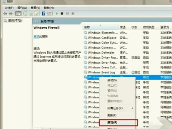This screenshot has width=172, height=129.
Task: Pause the service with pause toolbar icon
Action: point(67,14)
